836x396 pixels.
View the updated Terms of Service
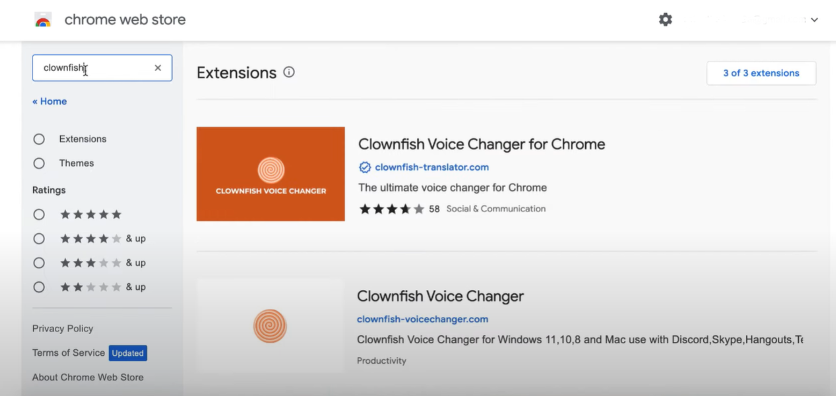pyautogui.click(x=69, y=353)
